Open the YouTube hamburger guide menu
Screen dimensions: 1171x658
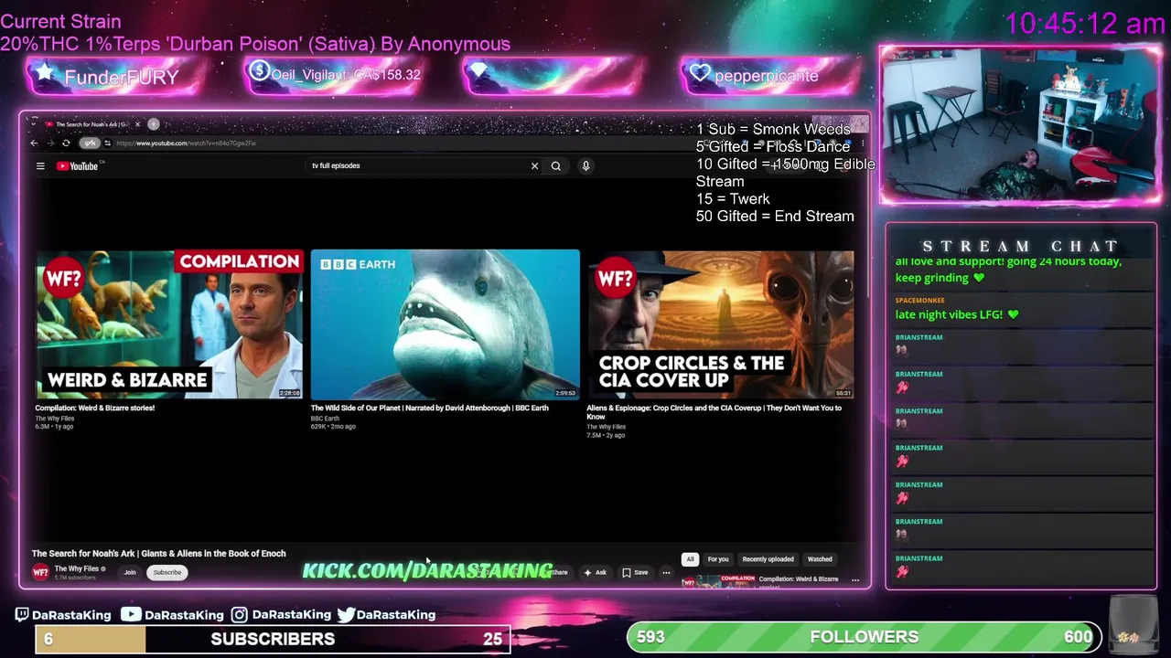[40, 166]
